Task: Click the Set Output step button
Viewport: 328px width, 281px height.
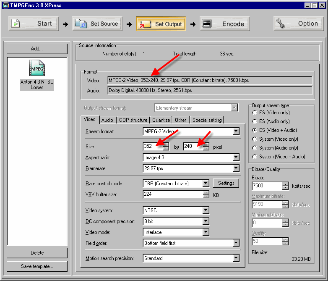Action: tap(161, 24)
